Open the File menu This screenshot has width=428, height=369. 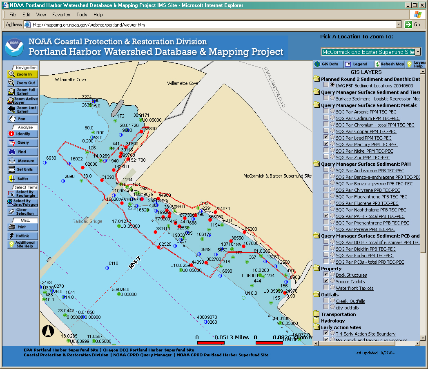coord(13,15)
